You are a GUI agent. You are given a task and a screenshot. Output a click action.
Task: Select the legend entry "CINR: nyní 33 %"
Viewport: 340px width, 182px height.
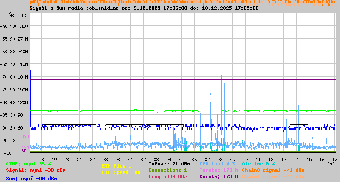click(x=28, y=164)
